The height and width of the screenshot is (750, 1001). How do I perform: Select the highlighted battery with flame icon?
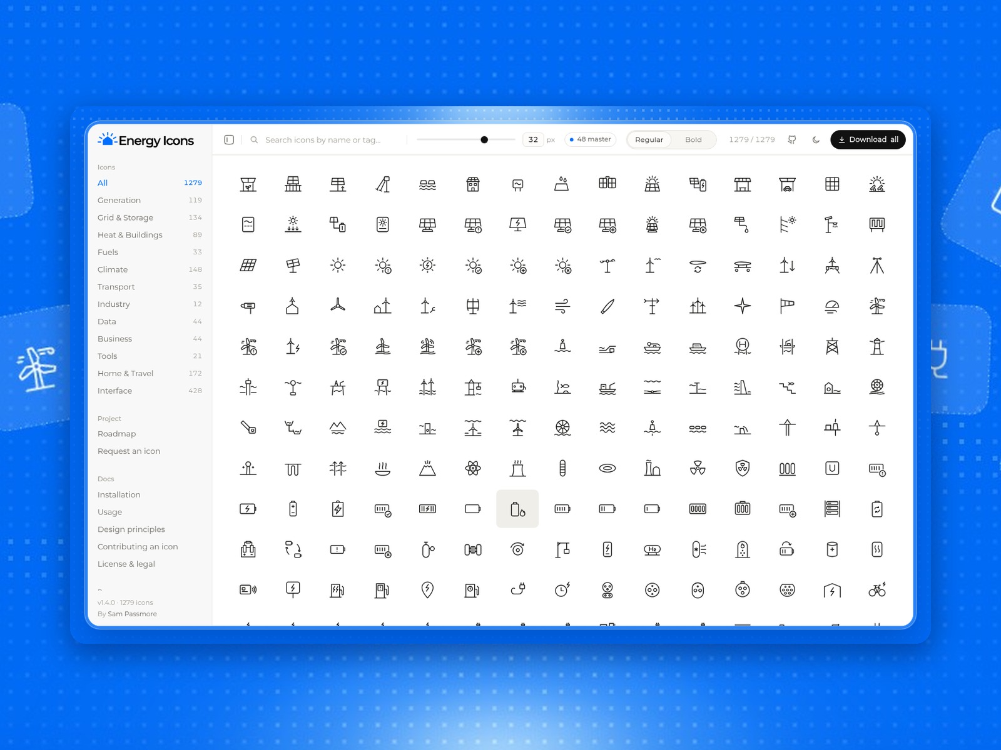[517, 509]
